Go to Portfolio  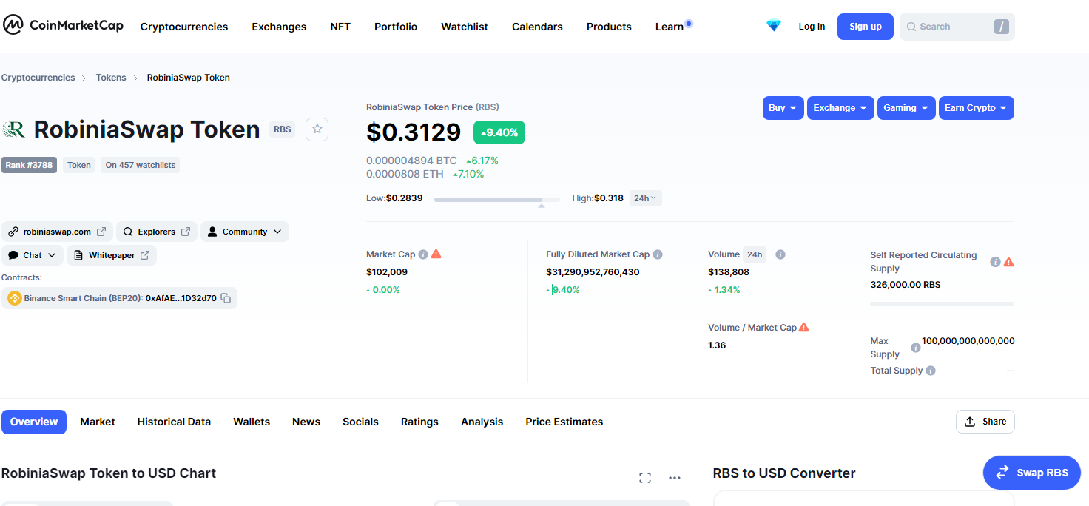pos(396,27)
